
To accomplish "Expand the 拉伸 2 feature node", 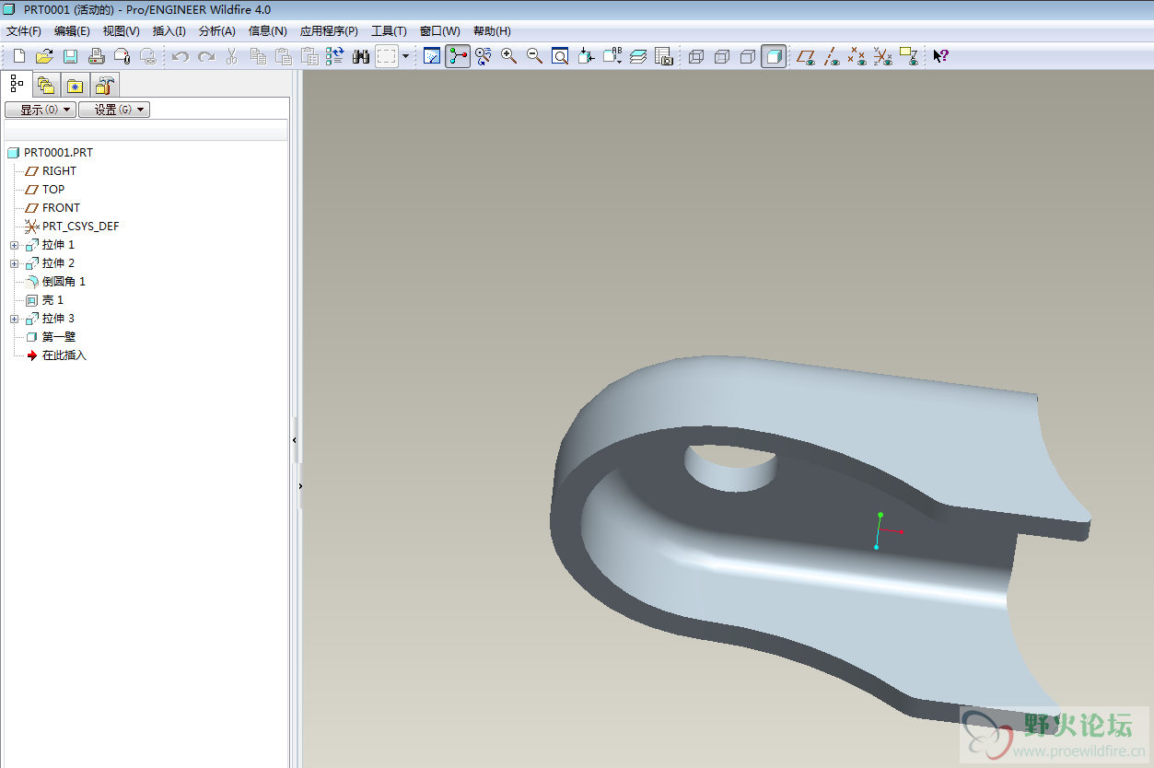I will coord(14,263).
